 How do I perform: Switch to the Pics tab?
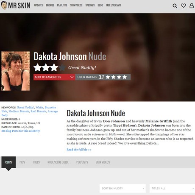coord(22,162)
